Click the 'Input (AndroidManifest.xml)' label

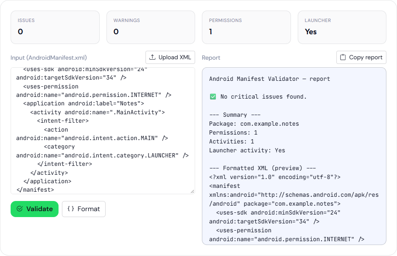[x=49, y=58]
